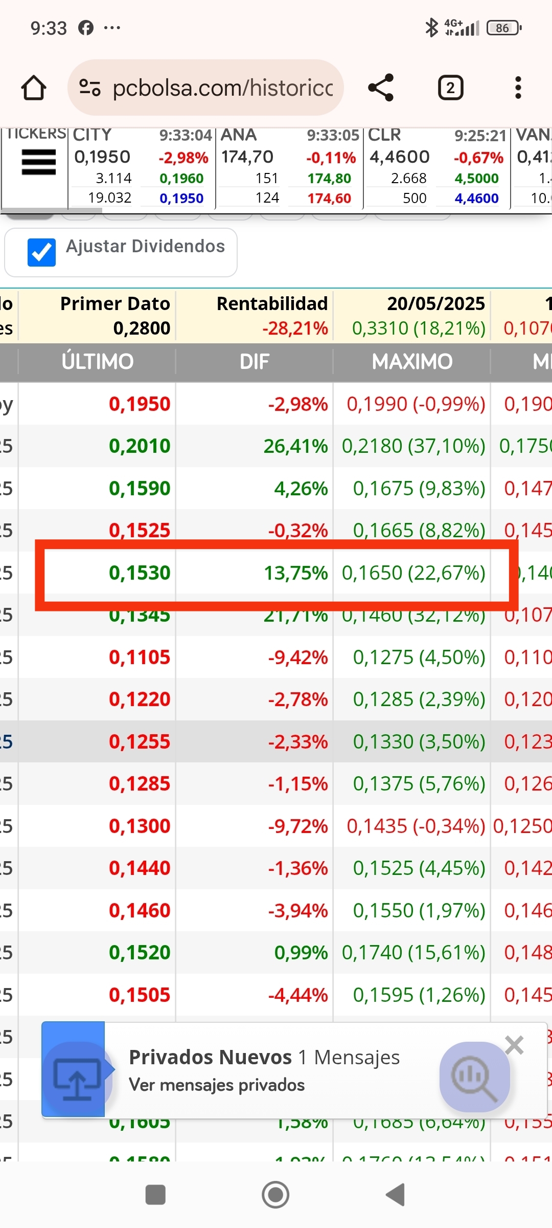Open the tab switcher showing 2 tabs
The height and width of the screenshot is (1228, 552).
pyautogui.click(x=450, y=87)
